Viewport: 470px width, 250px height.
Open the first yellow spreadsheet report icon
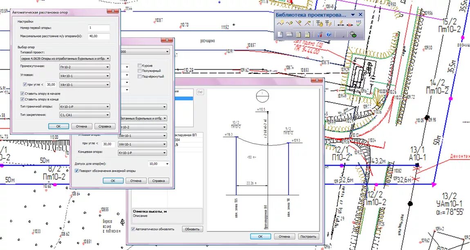(x=298, y=34)
